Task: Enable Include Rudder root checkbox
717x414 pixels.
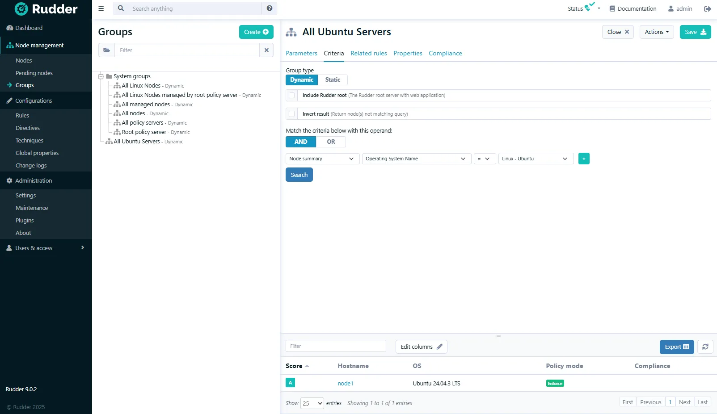Action: pos(292,95)
